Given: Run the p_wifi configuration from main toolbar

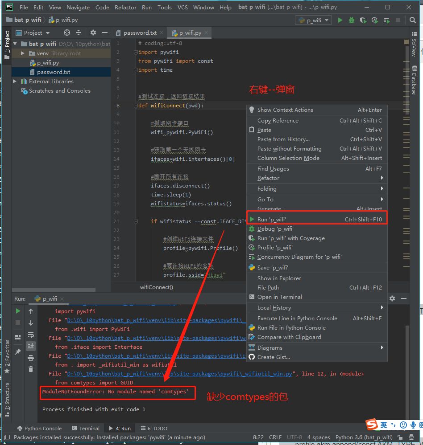Looking at the screenshot, I should point(340,20).
